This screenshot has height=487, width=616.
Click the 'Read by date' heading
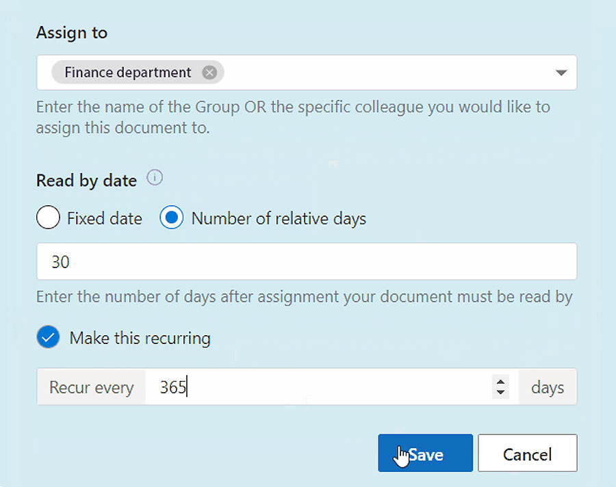coord(86,181)
